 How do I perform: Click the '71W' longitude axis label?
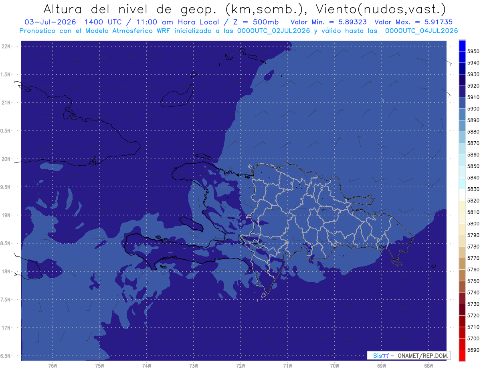(287, 365)
